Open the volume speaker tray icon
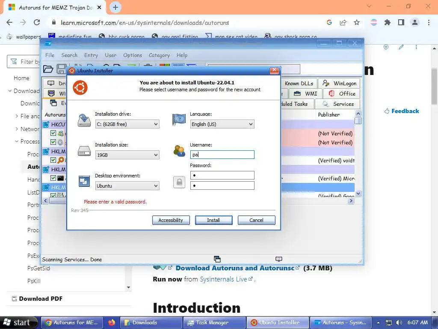Viewport: 438px width, 329px height. [x=399, y=323]
